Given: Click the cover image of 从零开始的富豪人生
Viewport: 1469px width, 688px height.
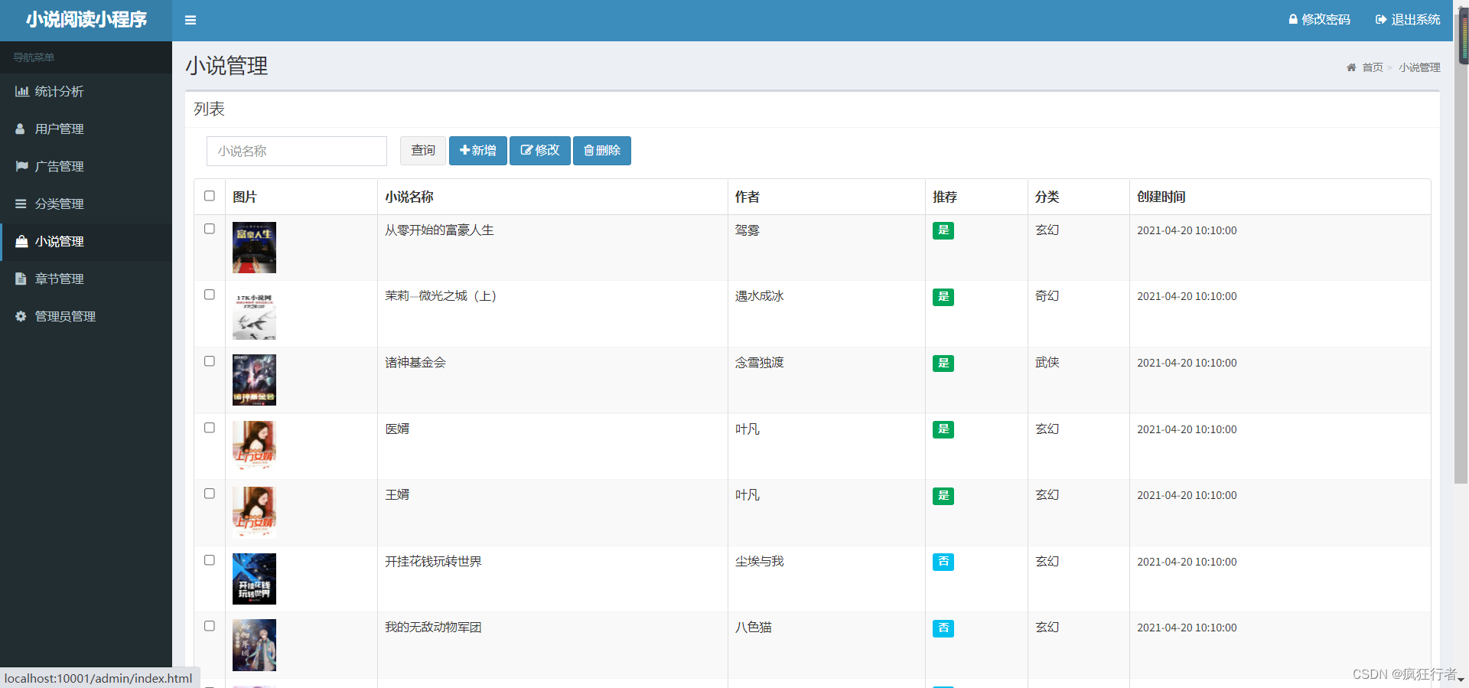Looking at the screenshot, I should pyautogui.click(x=254, y=248).
